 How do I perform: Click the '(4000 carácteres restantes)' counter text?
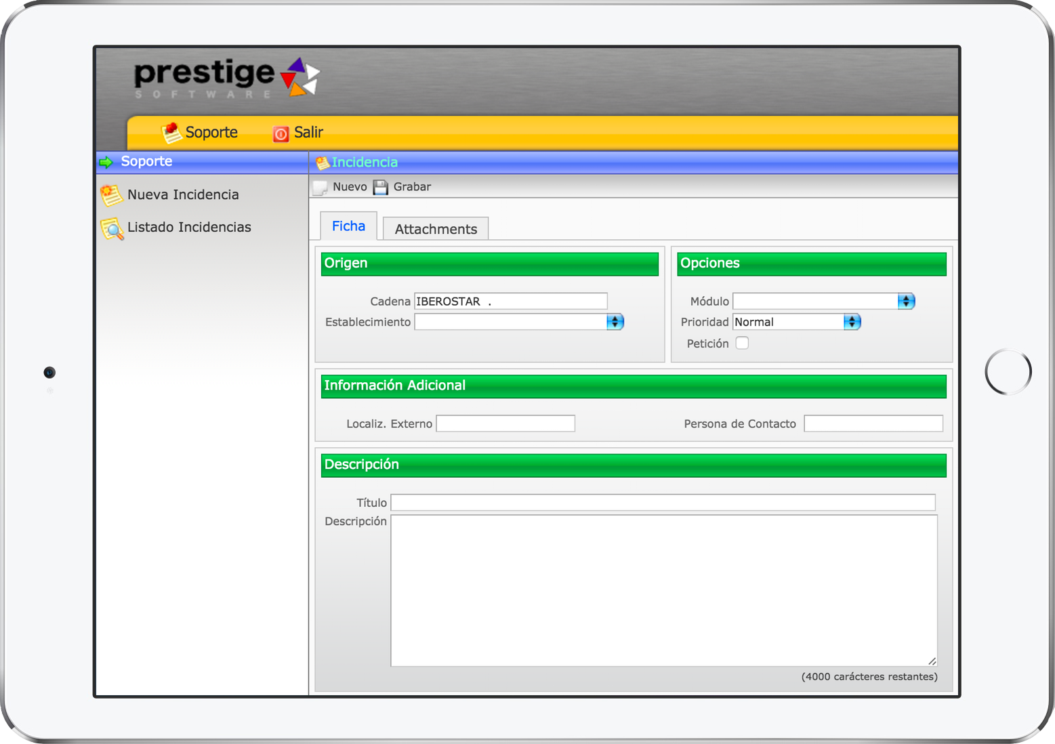click(869, 676)
